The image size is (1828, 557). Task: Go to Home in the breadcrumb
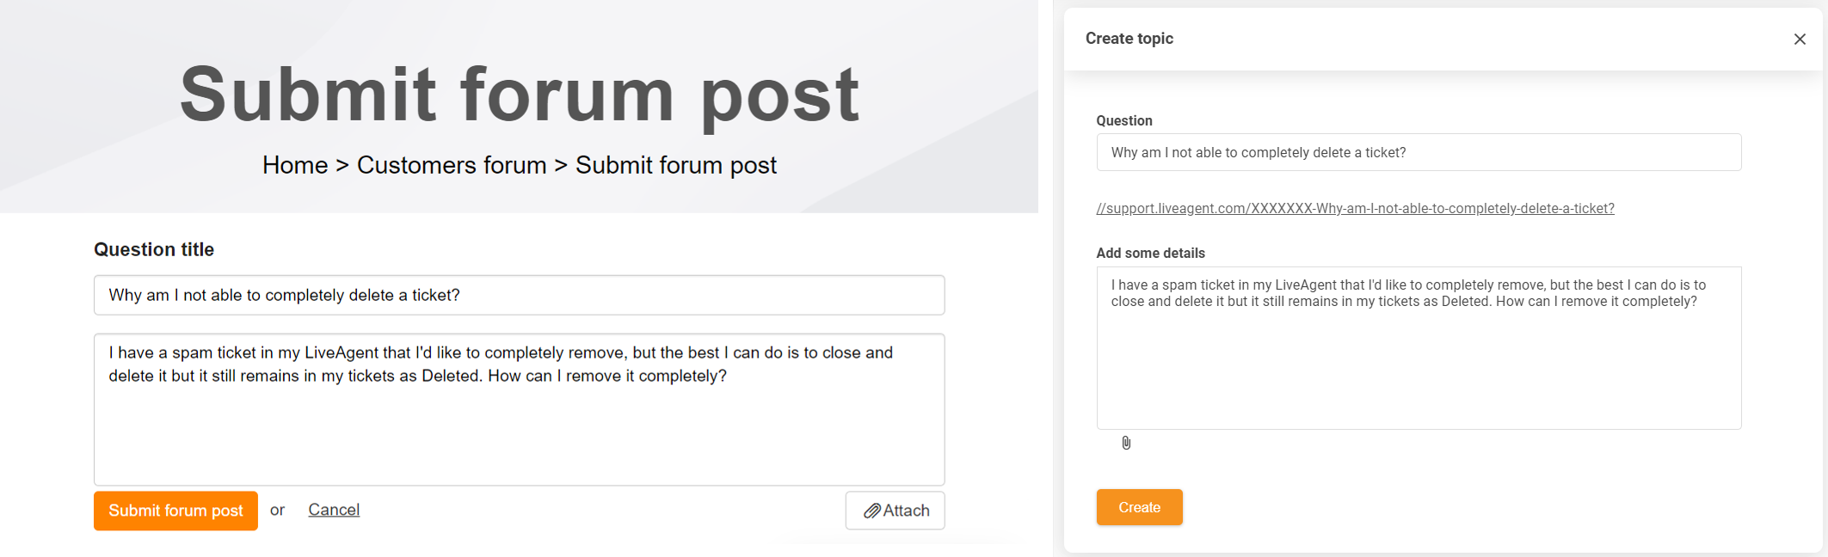295,165
